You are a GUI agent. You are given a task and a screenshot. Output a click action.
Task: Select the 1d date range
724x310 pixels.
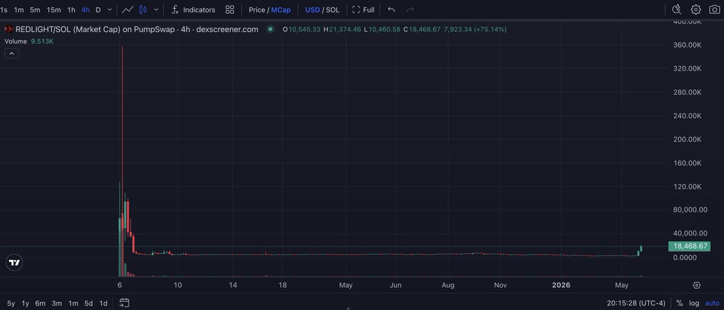[x=103, y=303]
